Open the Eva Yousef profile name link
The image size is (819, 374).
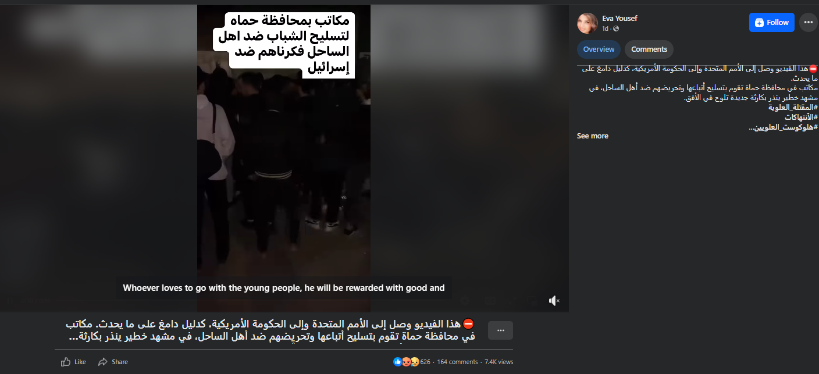tap(619, 18)
